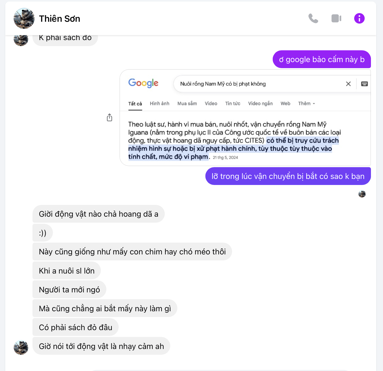Click the keyboard icon in search bar

coord(364,84)
